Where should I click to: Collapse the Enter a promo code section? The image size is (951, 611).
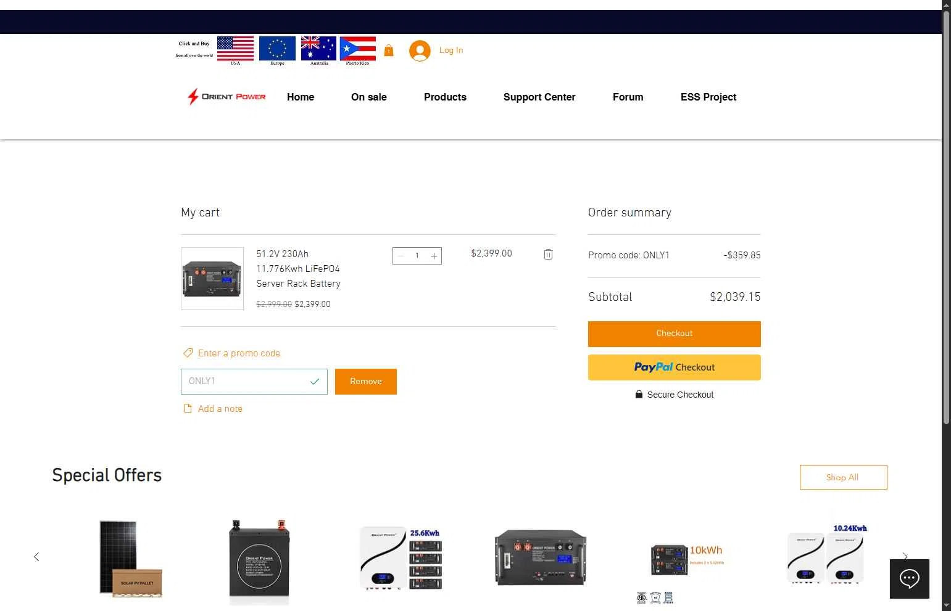(239, 353)
